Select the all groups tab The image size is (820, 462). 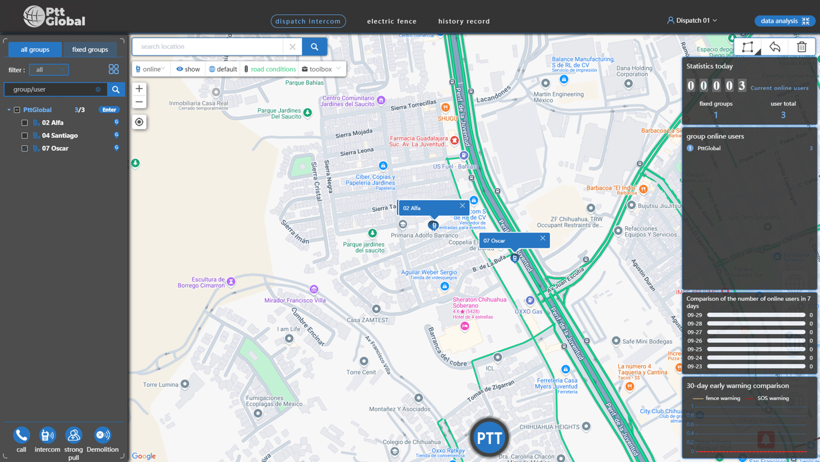[35, 50]
